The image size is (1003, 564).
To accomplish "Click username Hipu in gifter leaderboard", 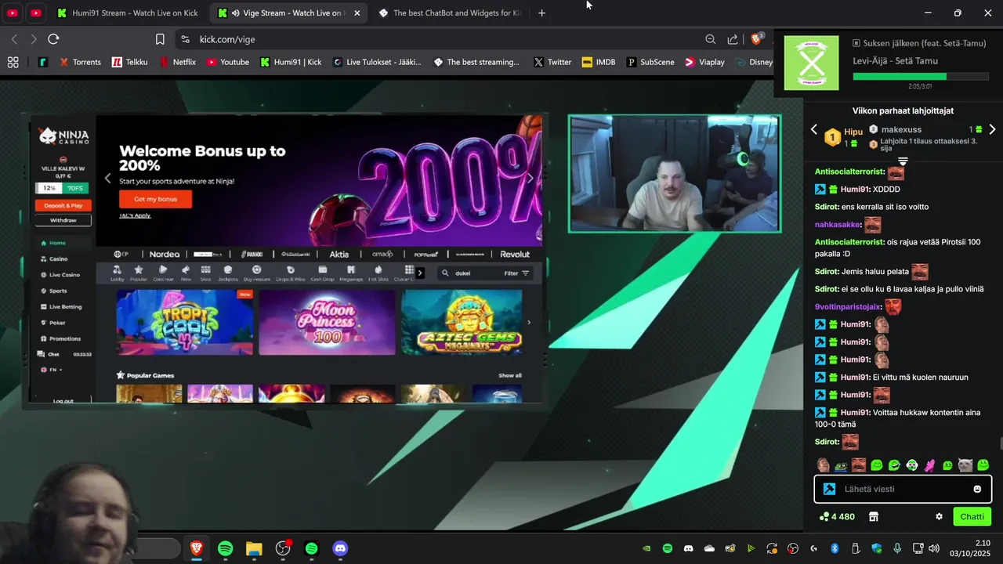I will (853, 132).
